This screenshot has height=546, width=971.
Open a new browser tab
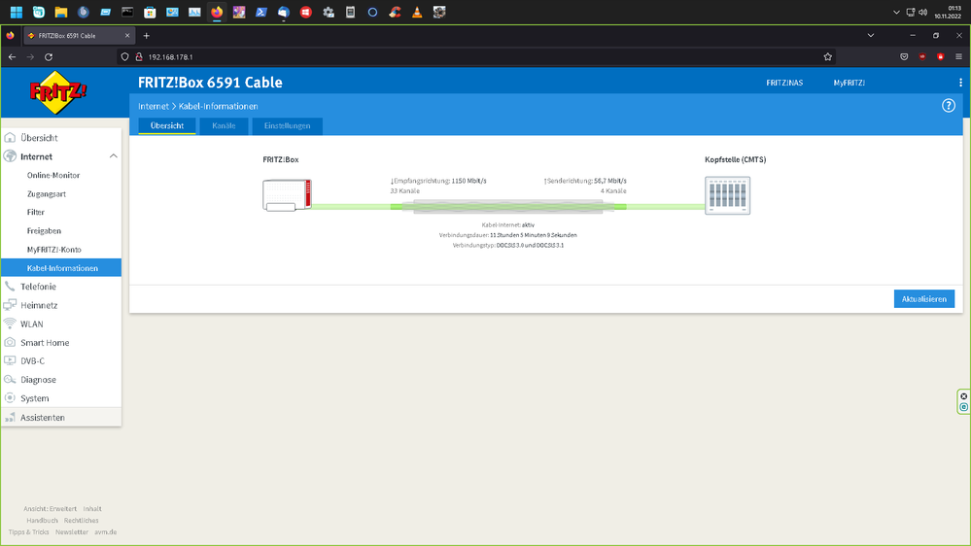[x=146, y=36]
